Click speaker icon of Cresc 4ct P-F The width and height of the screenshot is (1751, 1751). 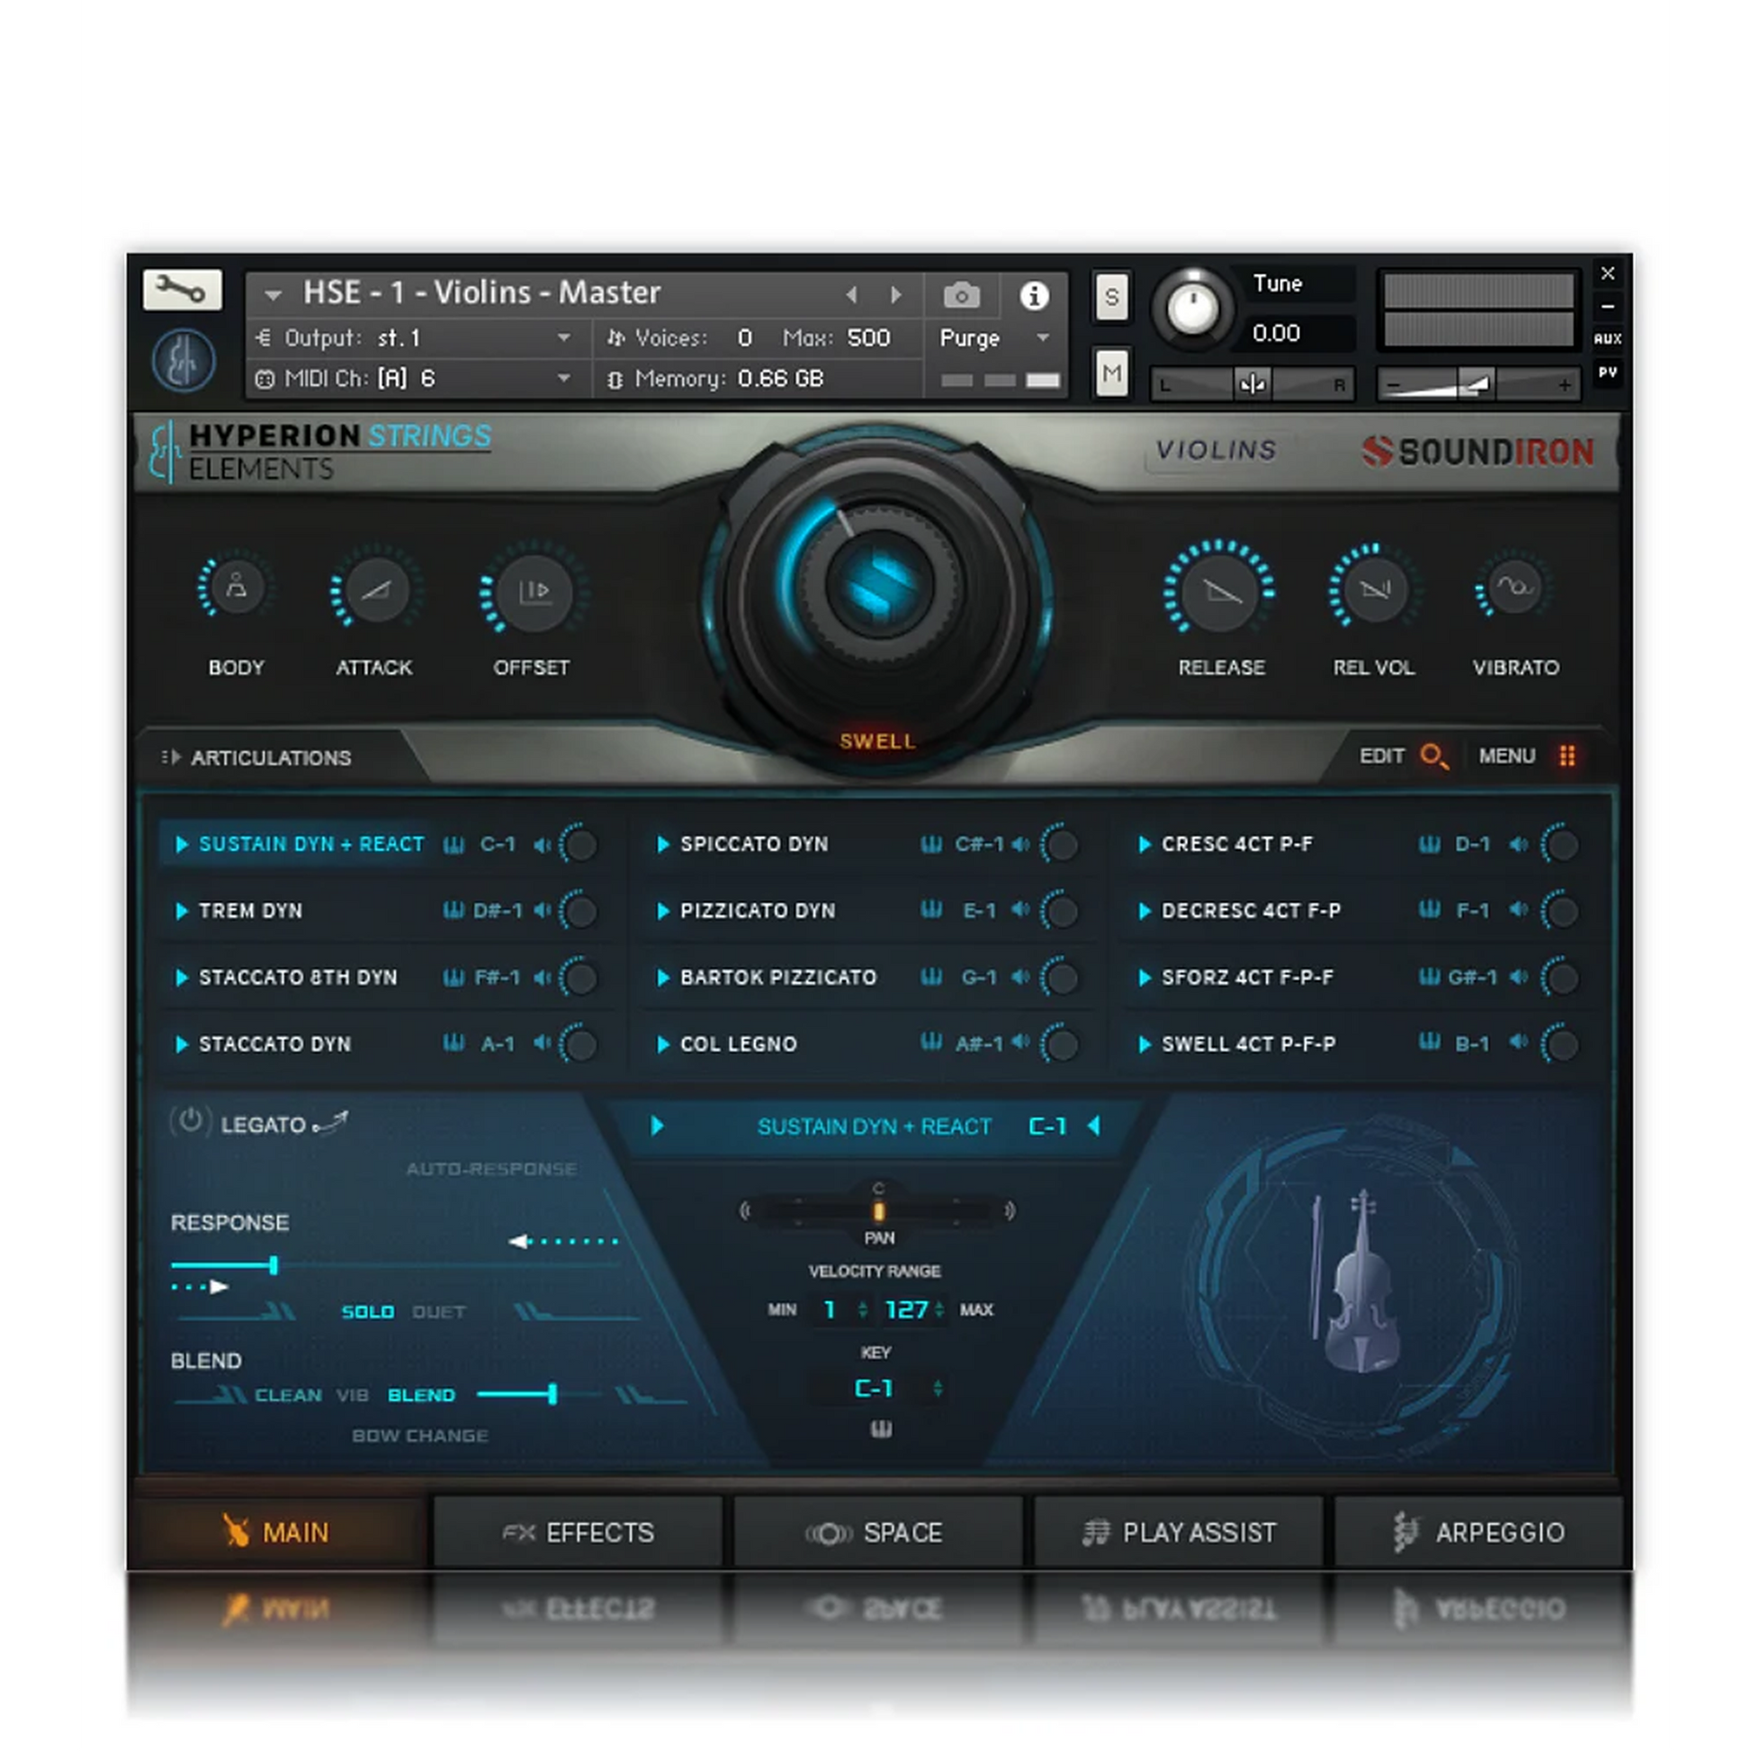pos(1519,845)
